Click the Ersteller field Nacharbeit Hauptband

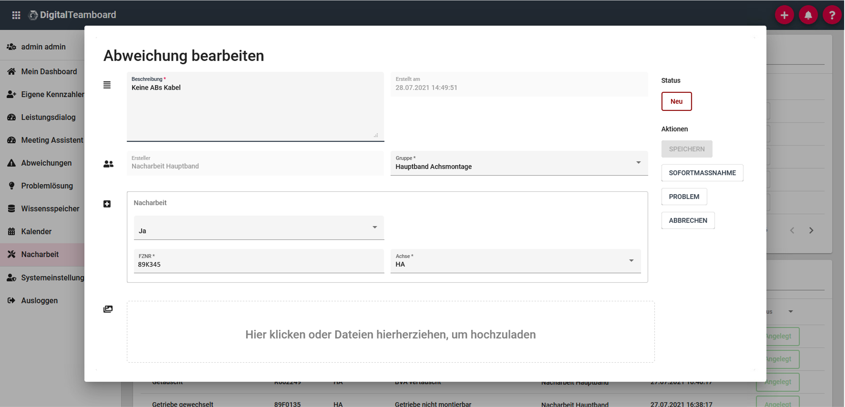pos(255,163)
